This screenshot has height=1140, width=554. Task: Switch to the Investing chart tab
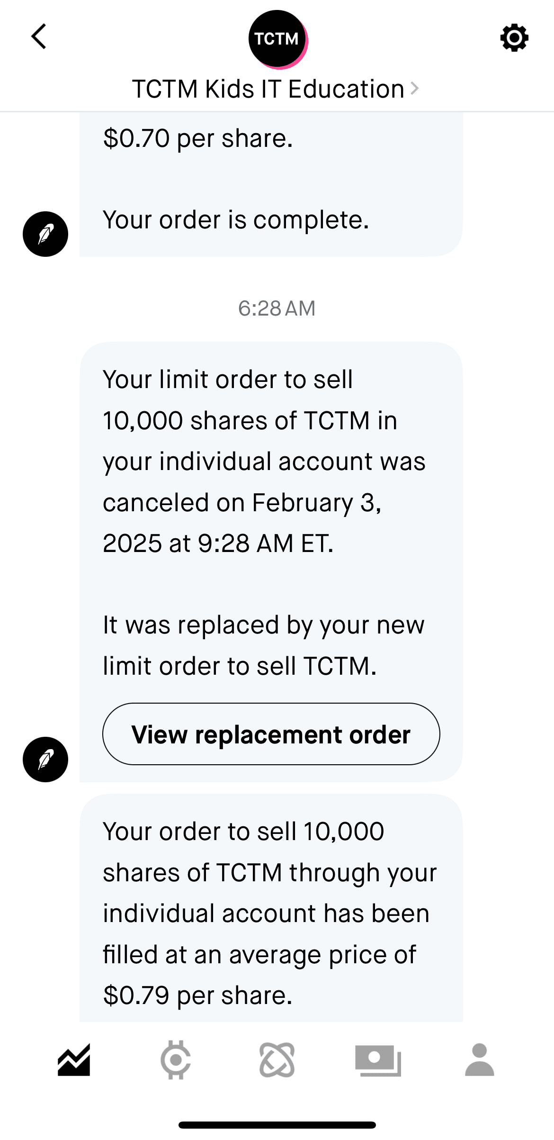74,1059
